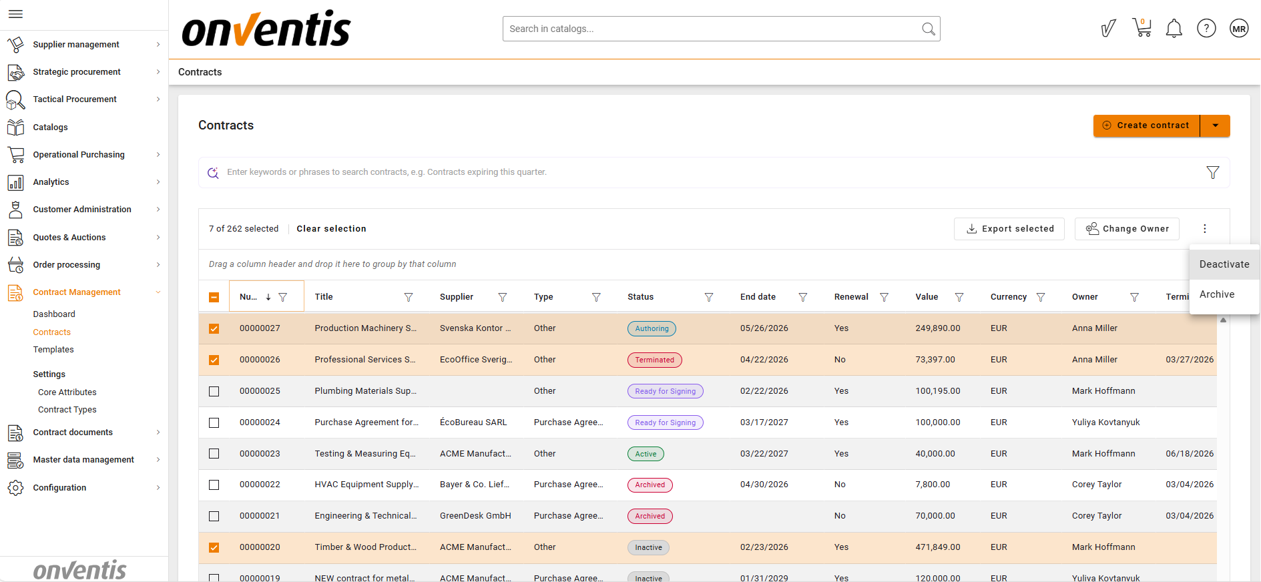Choose Deactivate from the actions menu
The height and width of the screenshot is (582, 1261).
(x=1224, y=264)
